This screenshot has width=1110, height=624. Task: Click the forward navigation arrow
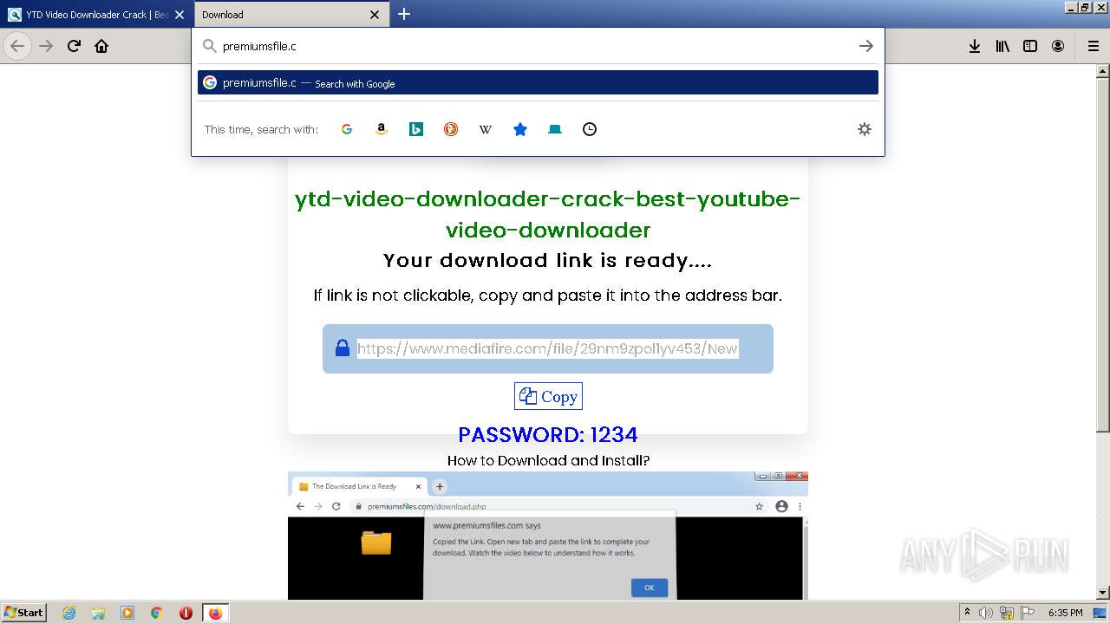pyautogui.click(x=46, y=46)
